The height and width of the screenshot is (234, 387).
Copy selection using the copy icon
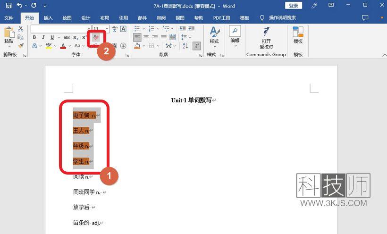(x=21, y=37)
